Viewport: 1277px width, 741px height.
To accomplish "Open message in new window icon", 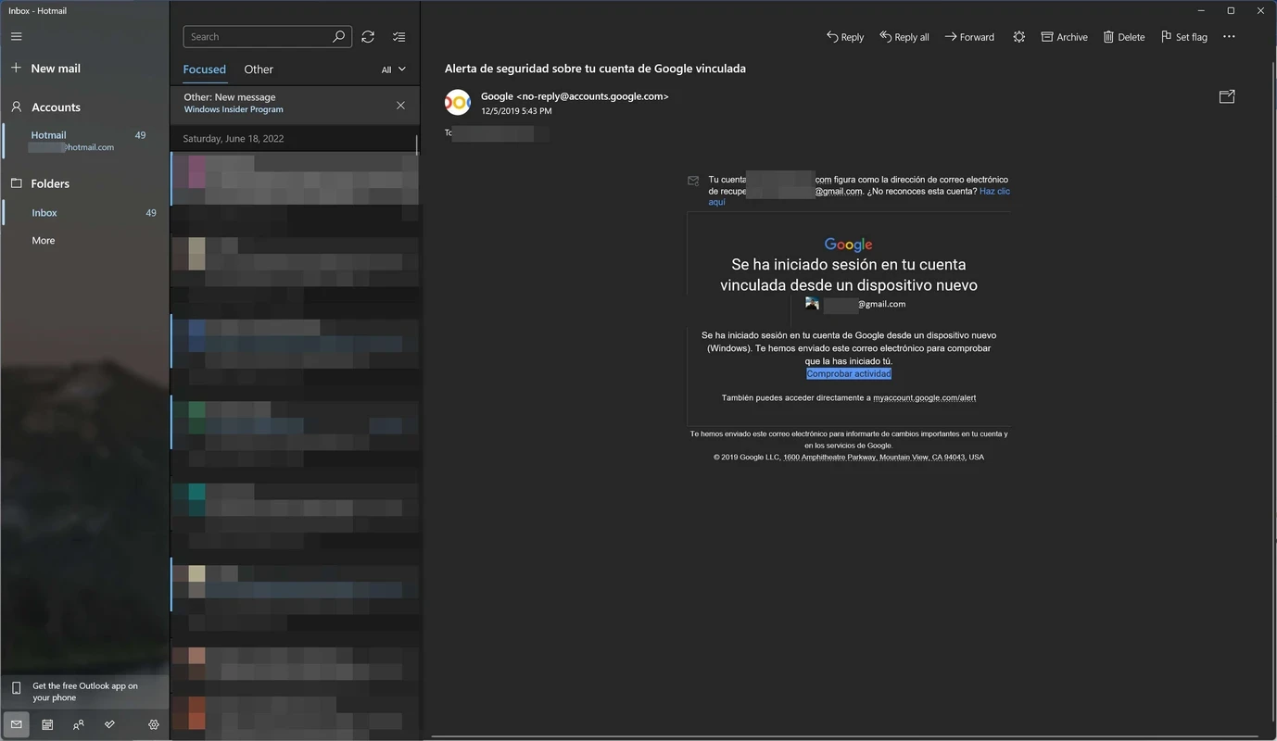I will [1227, 96].
